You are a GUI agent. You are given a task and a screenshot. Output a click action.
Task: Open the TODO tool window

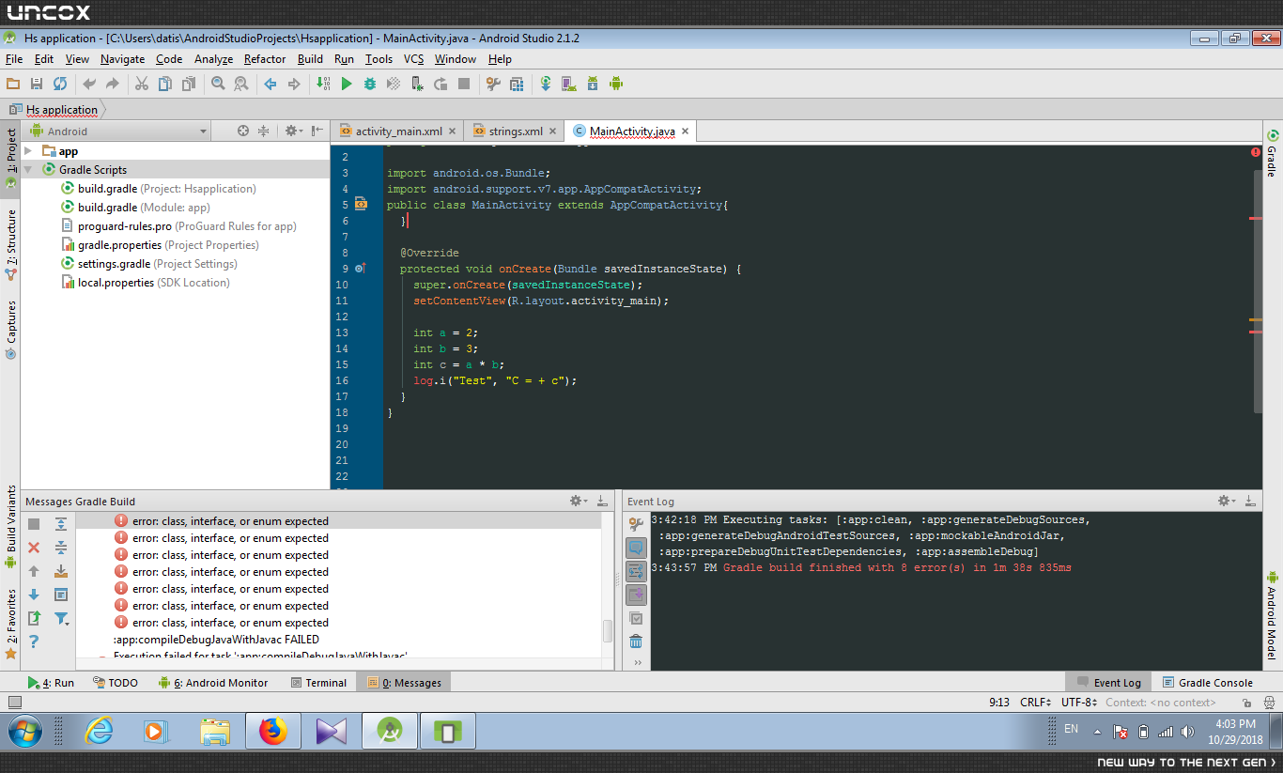point(115,683)
